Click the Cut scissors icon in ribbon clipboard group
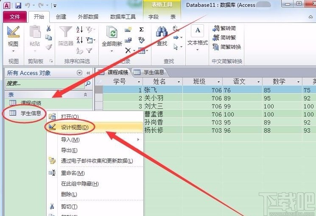316x216 pixels. [49, 28]
